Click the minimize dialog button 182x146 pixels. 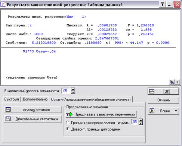[x=169, y=4]
